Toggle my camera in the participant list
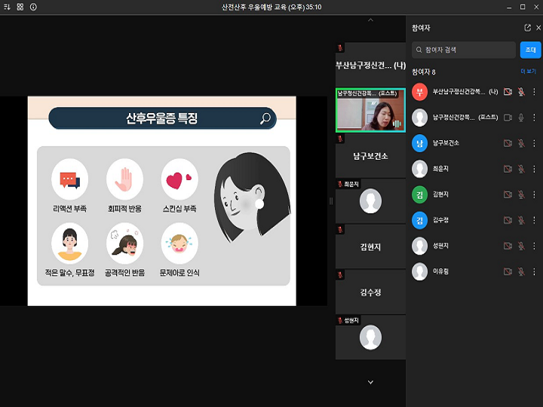Image resolution: width=543 pixels, height=407 pixels. click(508, 92)
